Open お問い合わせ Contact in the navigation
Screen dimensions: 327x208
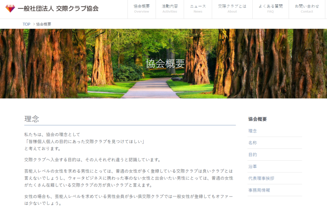307,8
